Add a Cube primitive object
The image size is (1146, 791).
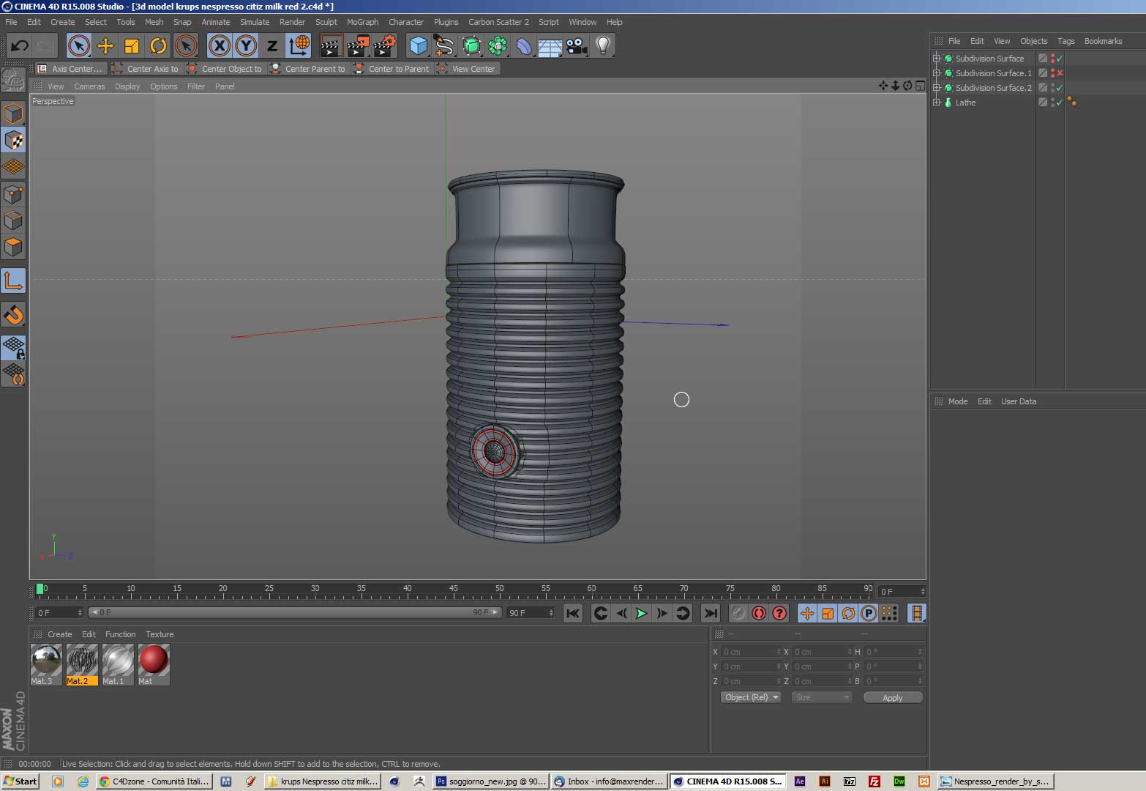(x=418, y=46)
